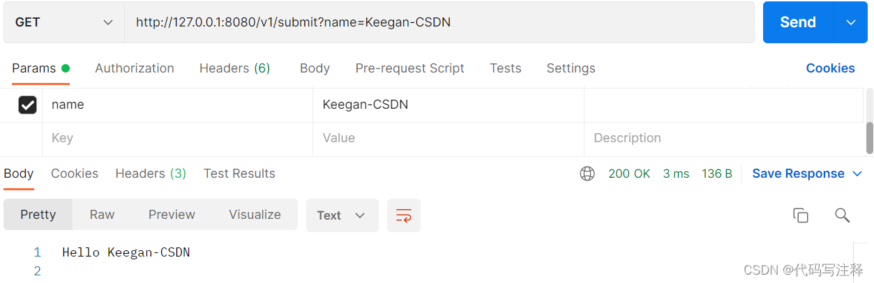Select the Raw response view
The width and height of the screenshot is (874, 283).
coord(102,215)
